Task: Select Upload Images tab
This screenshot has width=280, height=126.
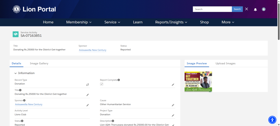Action: coord(226,63)
